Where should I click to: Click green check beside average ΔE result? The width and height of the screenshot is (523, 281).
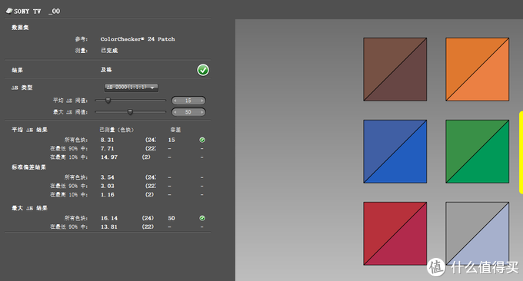click(202, 140)
